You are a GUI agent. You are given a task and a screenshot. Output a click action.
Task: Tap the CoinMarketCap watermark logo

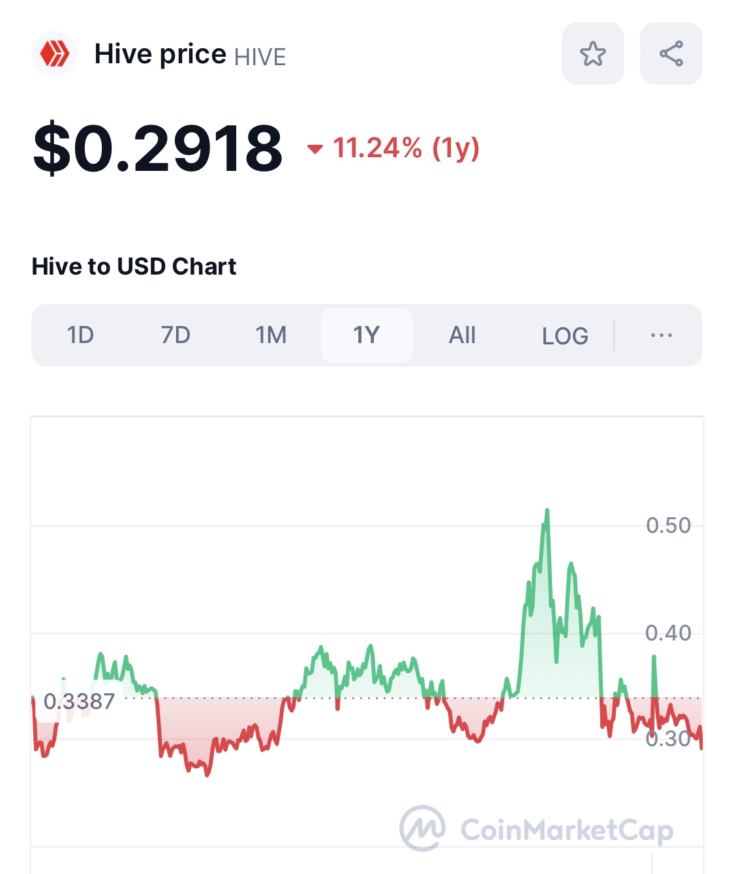click(536, 830)
